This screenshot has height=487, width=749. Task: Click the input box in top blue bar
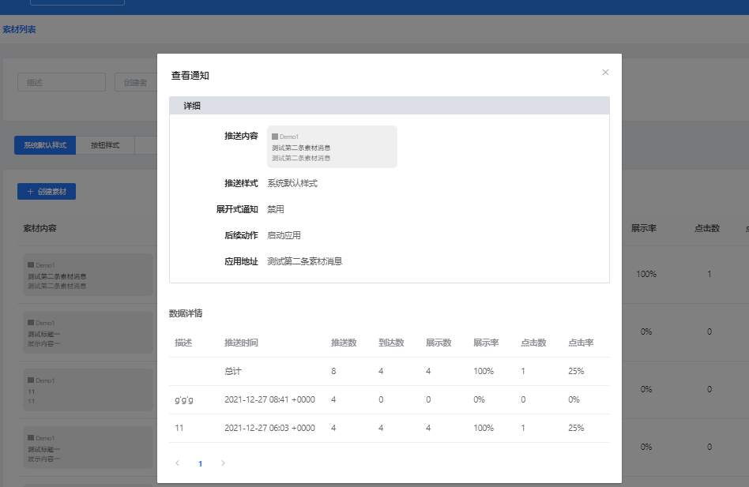(x=77, y=2)
